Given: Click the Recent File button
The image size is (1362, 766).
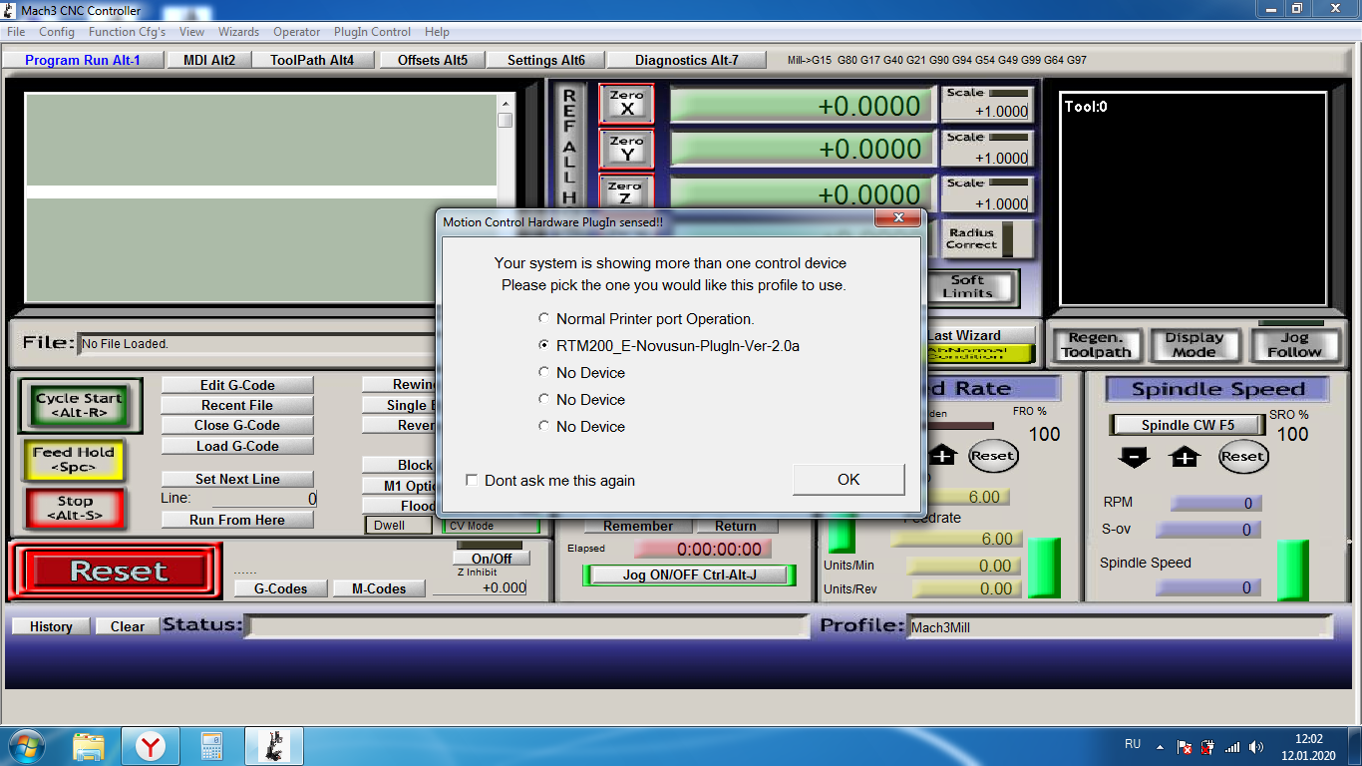Looking at the screenshot, I should click(x=237, y=405).
